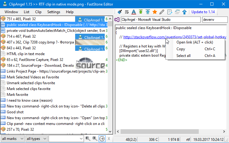Click clip list scrollbar down arrow
The width and height of the screenshot is (229, 143).
pos(110,132)
